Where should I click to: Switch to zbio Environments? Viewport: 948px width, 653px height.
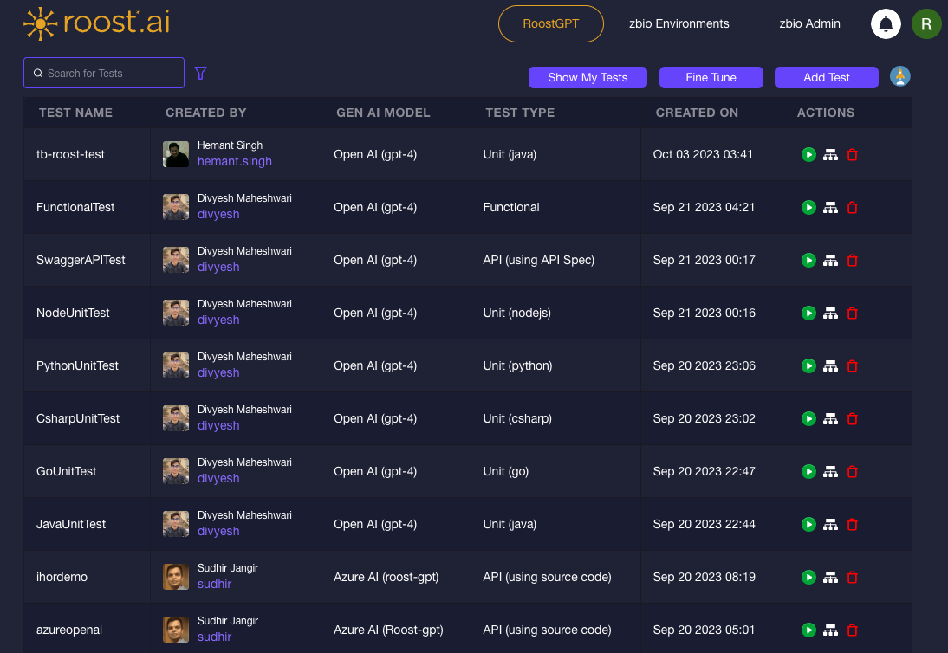click(679, 23)
